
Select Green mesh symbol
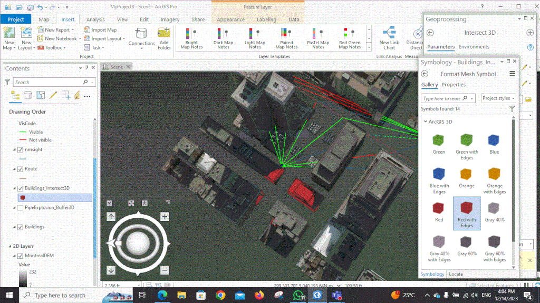(x=439, y=144)
